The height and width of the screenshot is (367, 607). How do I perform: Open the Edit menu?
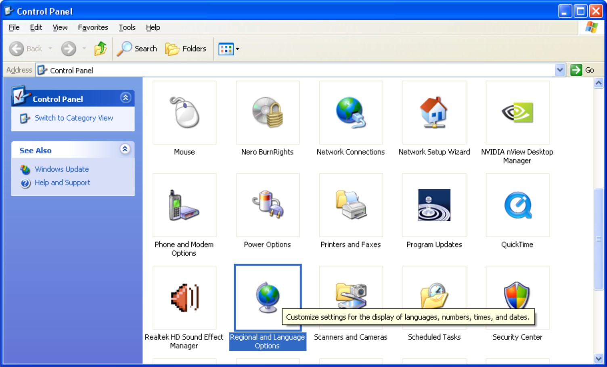point(36,27)
